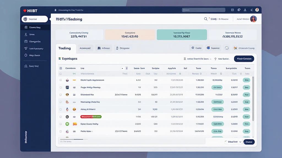Click the last sidebar item icon
This screenshot has height=158, width=282.
(26, 66)
